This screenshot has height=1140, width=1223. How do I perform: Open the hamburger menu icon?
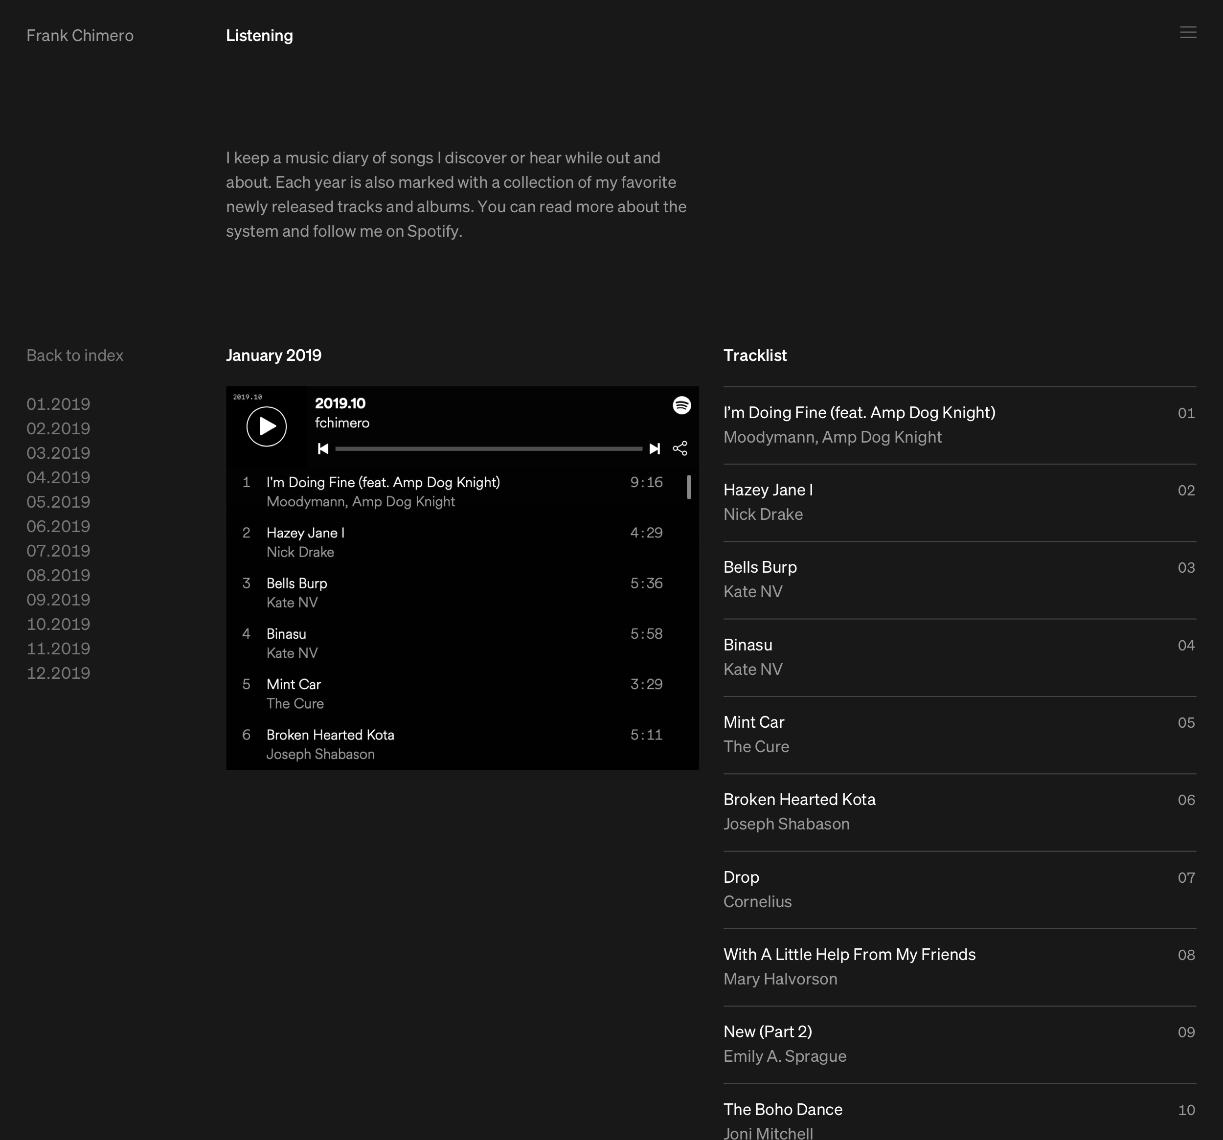coord(1187,32)
